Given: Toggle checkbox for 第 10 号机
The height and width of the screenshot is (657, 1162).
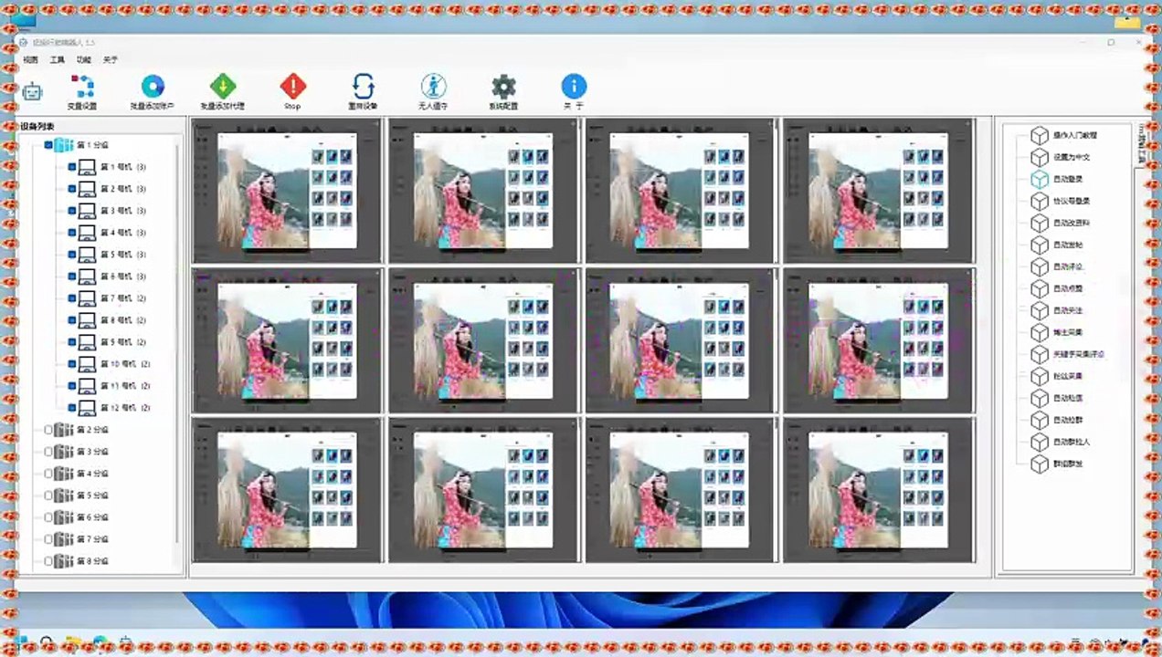Looking at the screenshot, I should click(71, 364).
